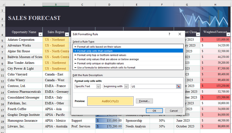Select column H header
232x133 pixels.
coord(215,5)
